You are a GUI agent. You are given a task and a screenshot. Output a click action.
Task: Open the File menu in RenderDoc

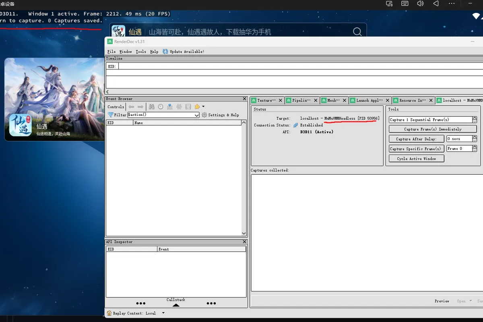[111, 52]
